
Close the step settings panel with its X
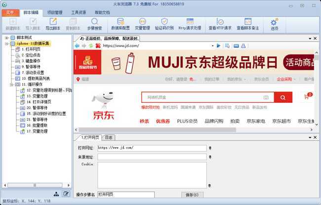click(315, 137)
